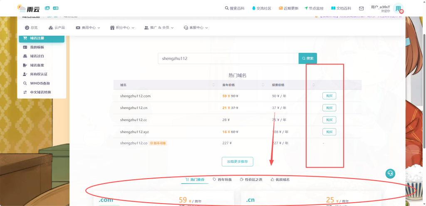Click the image icon beside the 雨云 logo

pyautogui.click(x=47, y=8)
